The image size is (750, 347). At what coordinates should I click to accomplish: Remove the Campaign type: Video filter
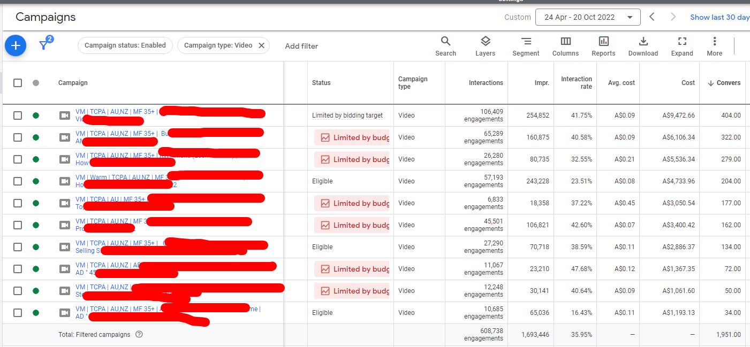[x=262, y=45]
